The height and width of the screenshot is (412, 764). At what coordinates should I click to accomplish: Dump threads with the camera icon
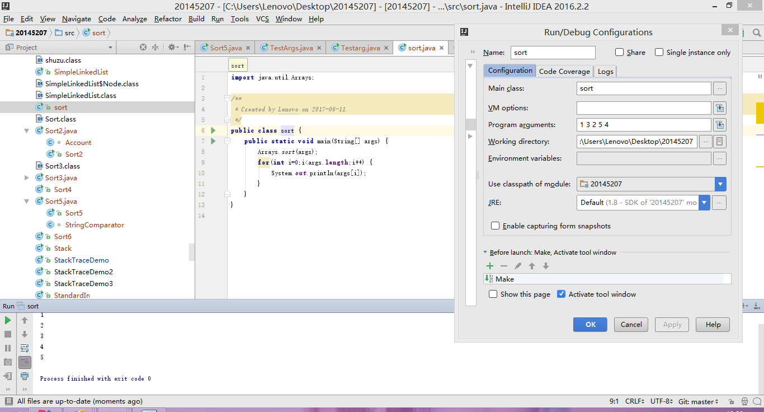click(8, 362)
